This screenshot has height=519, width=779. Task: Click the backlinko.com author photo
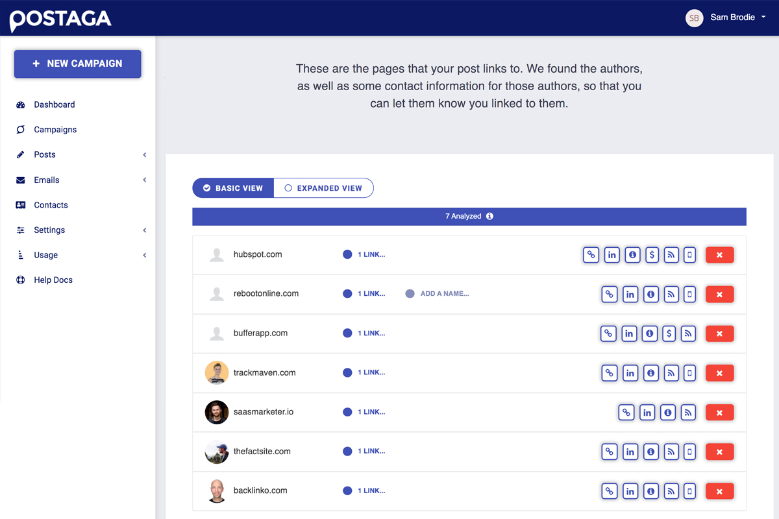(217, 491)
